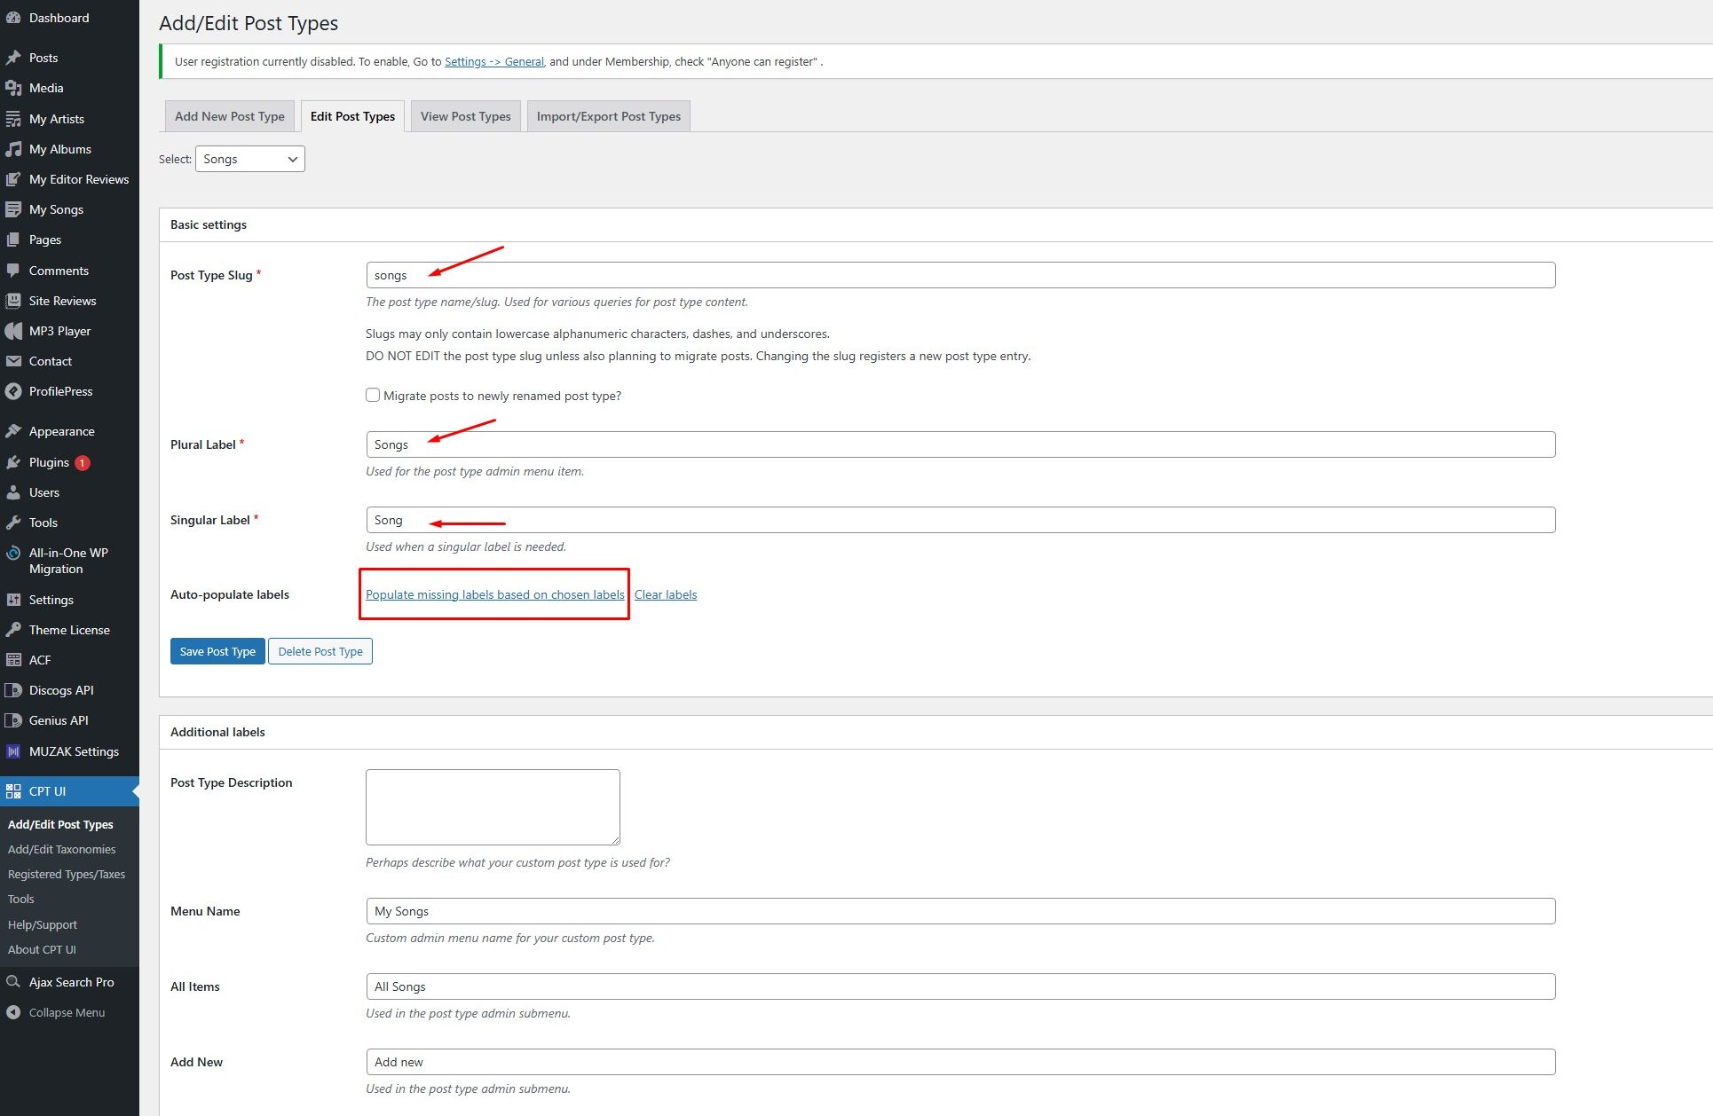Open the Add New Post Type tab
This screenshot has width=1713, height=1116.
pos(230,116)
